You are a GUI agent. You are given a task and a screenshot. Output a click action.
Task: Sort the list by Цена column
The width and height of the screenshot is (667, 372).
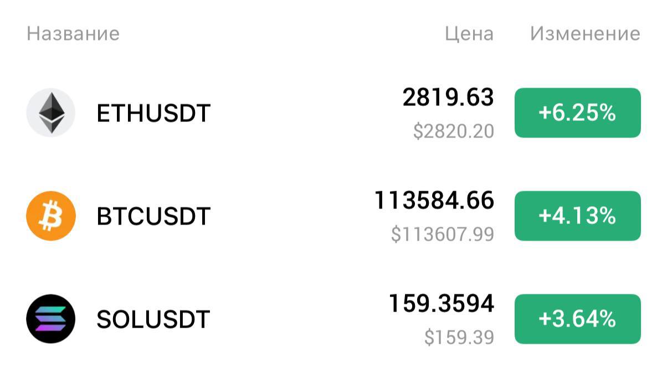tap(469, 34)
